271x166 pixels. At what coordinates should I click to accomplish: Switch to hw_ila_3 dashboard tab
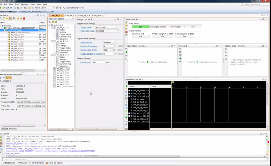coord(84,15)
